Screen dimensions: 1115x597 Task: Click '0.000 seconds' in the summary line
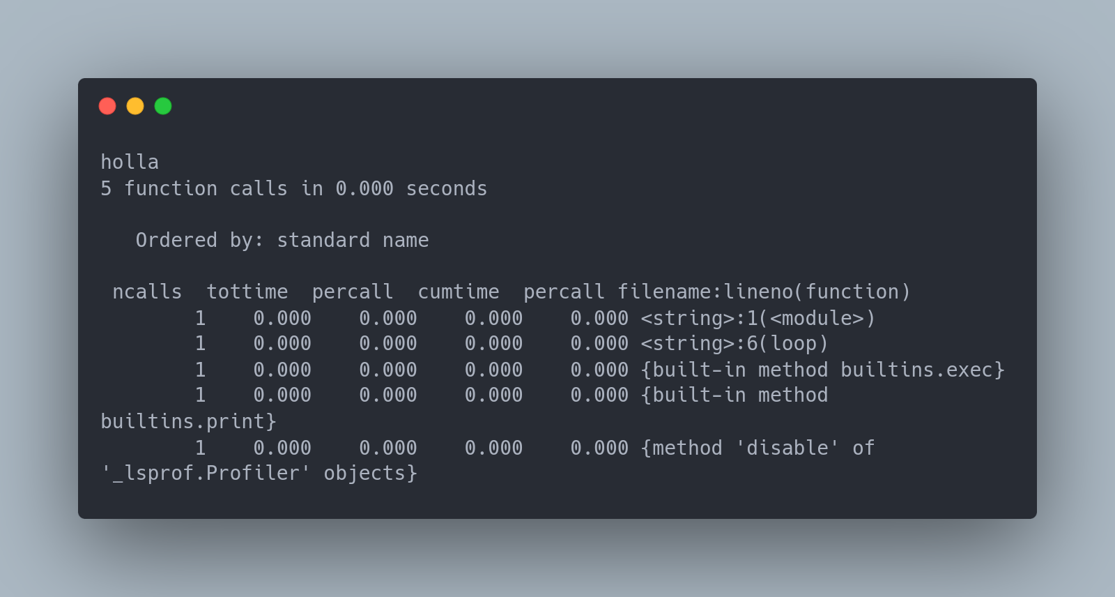(x=411, y=188)
